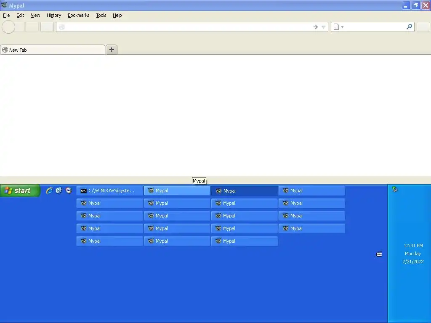
Task: Click the round Back navigation button
Action: coord(8,27)
